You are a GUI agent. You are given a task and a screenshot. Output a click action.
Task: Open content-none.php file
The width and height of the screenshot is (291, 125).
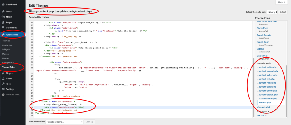[267, 83]
